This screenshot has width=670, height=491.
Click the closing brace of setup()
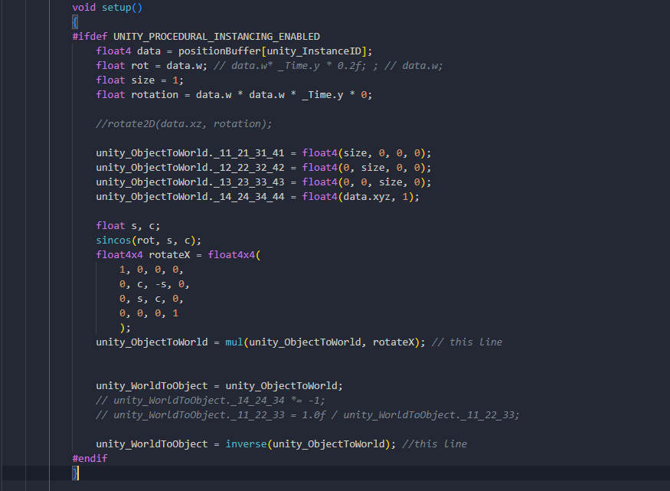click(x=75, y=473)
